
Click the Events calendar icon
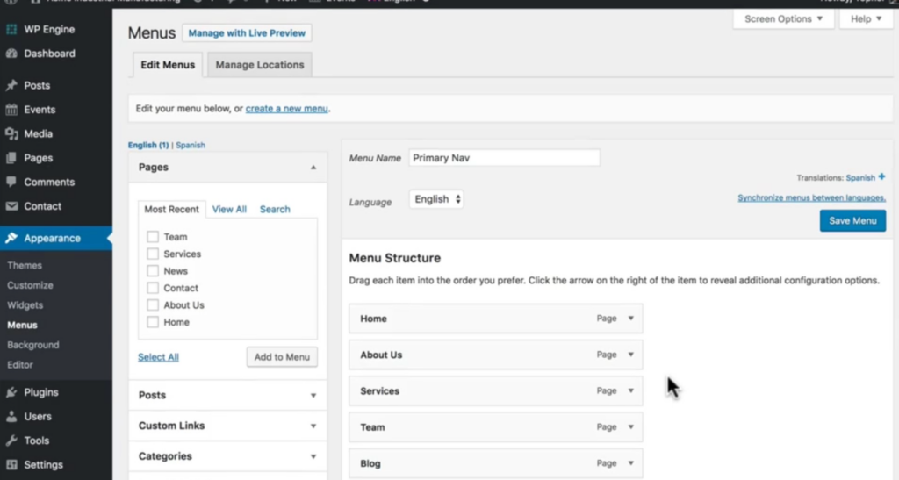click(x=11, y=110)
